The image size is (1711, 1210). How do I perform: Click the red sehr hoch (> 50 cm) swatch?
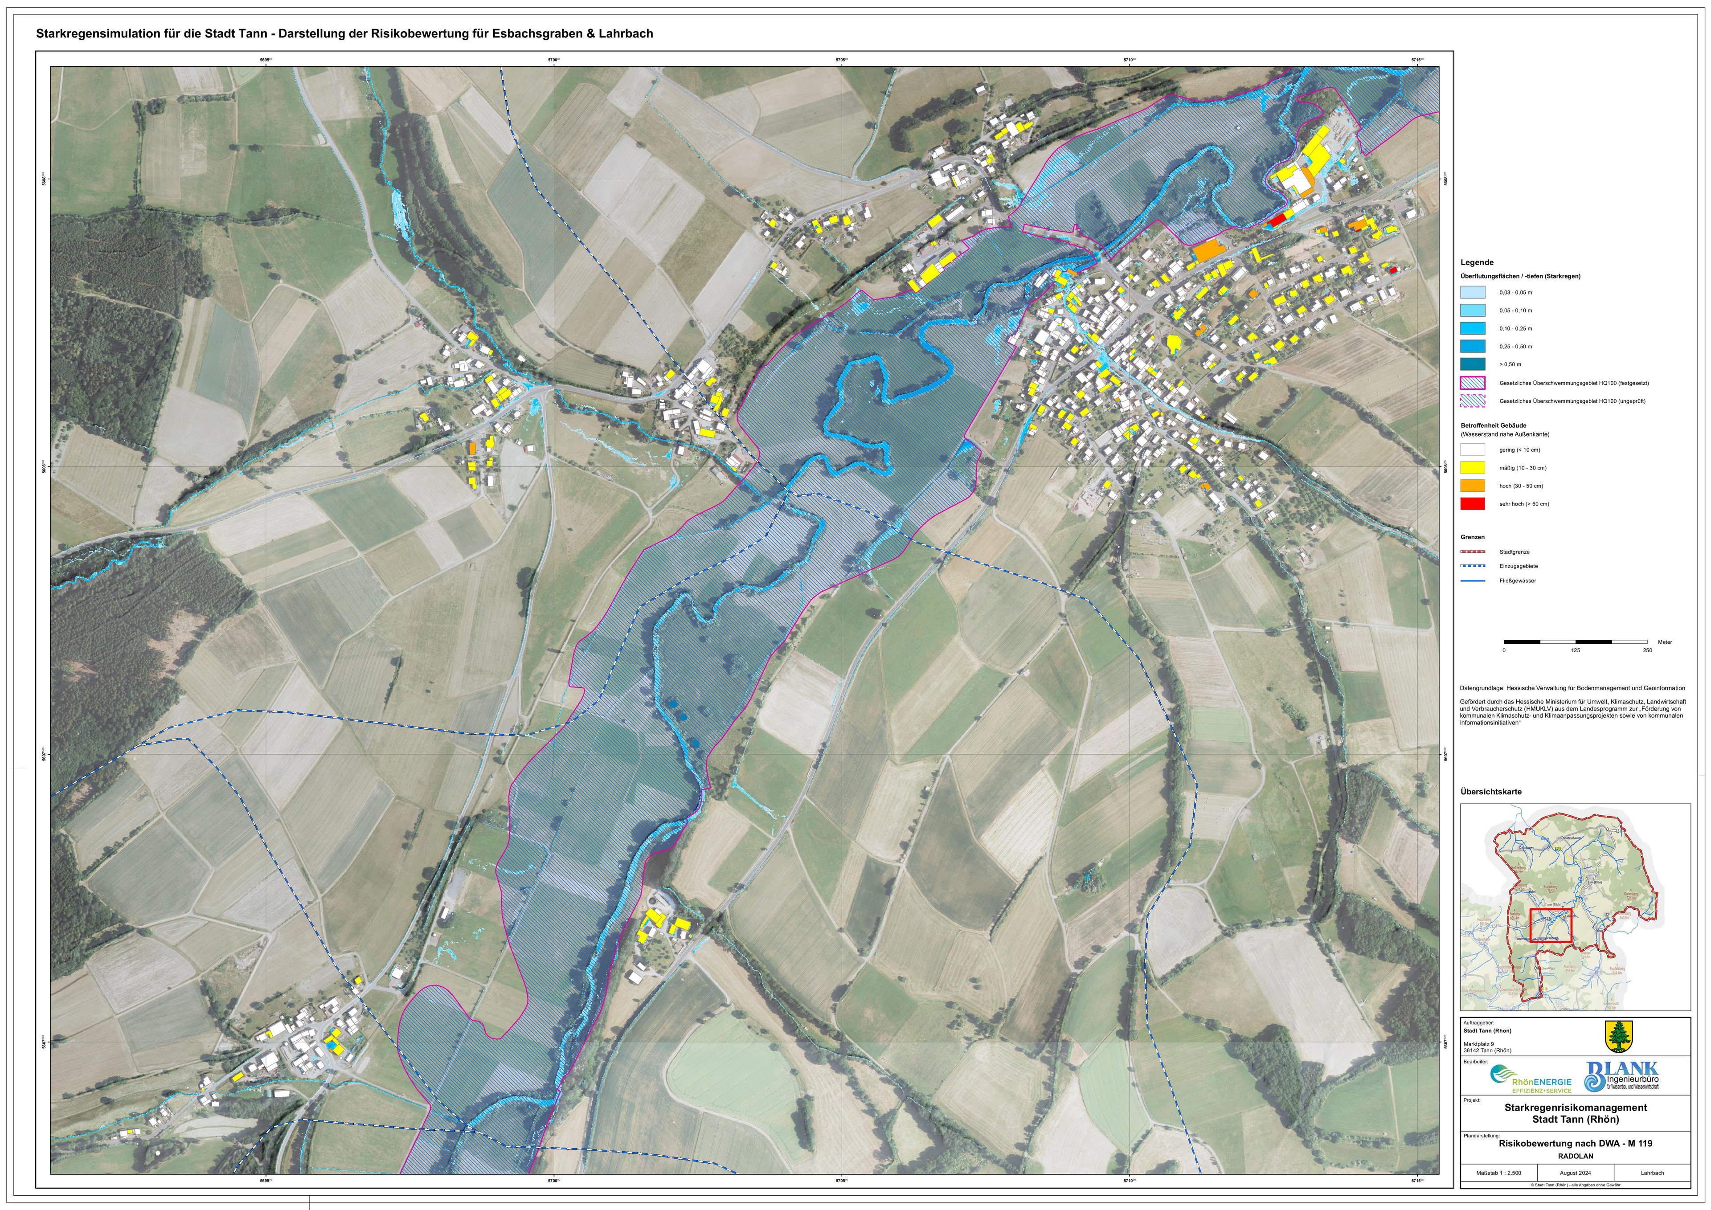[1473, 504]
